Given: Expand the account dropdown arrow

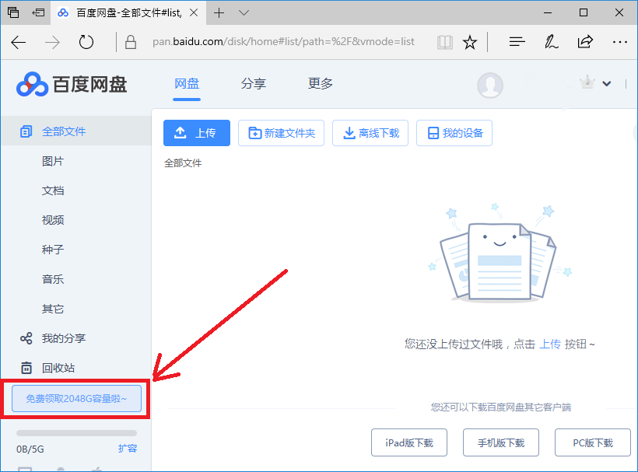Looking at the screenshot, I should (x=607, y=84).
